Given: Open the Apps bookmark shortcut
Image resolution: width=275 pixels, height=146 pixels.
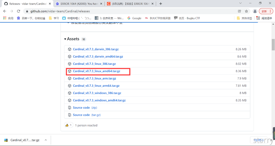Looking at the screenshot, I should click(8, 18).
